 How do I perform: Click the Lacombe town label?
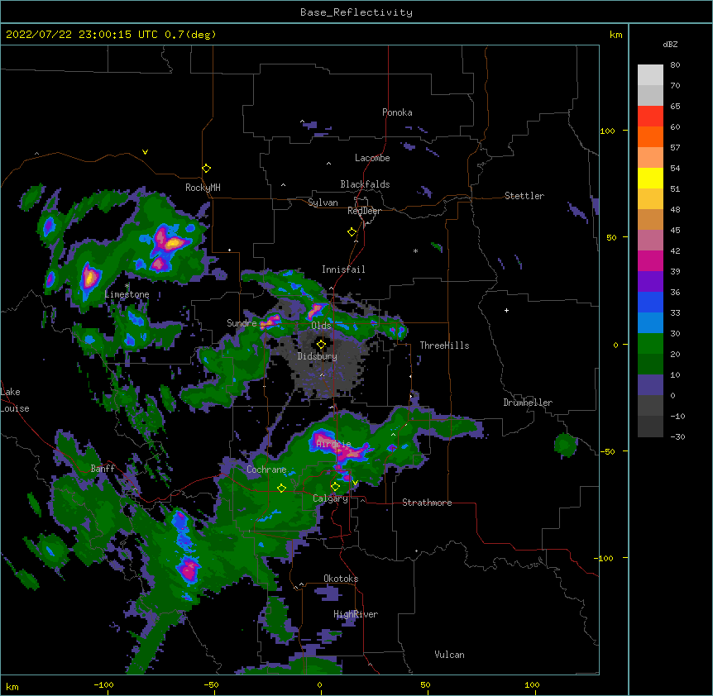pos(372,158)
